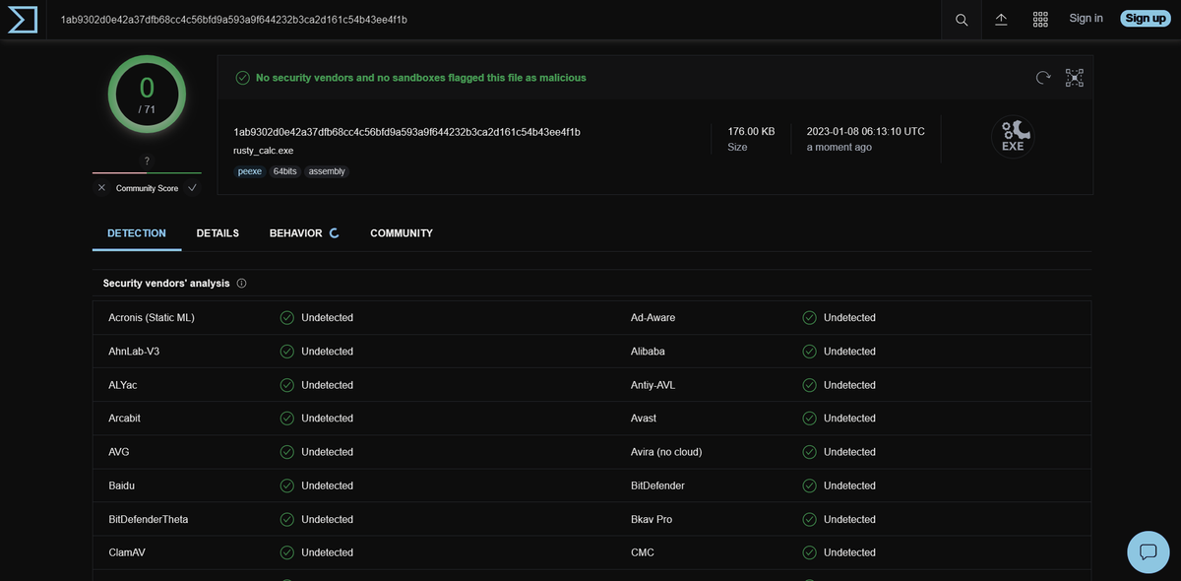Click the Undetected result for Avast
The width and height of the screenshot is (1181, 581).
coord(849,419)
